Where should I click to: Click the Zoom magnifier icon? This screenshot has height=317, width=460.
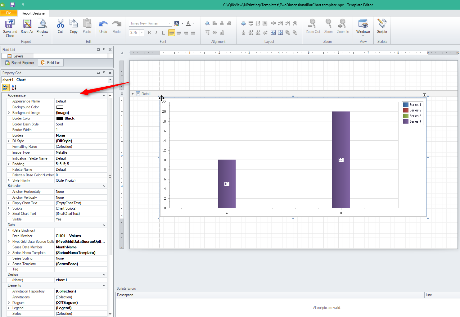click(x=328, y=24)
